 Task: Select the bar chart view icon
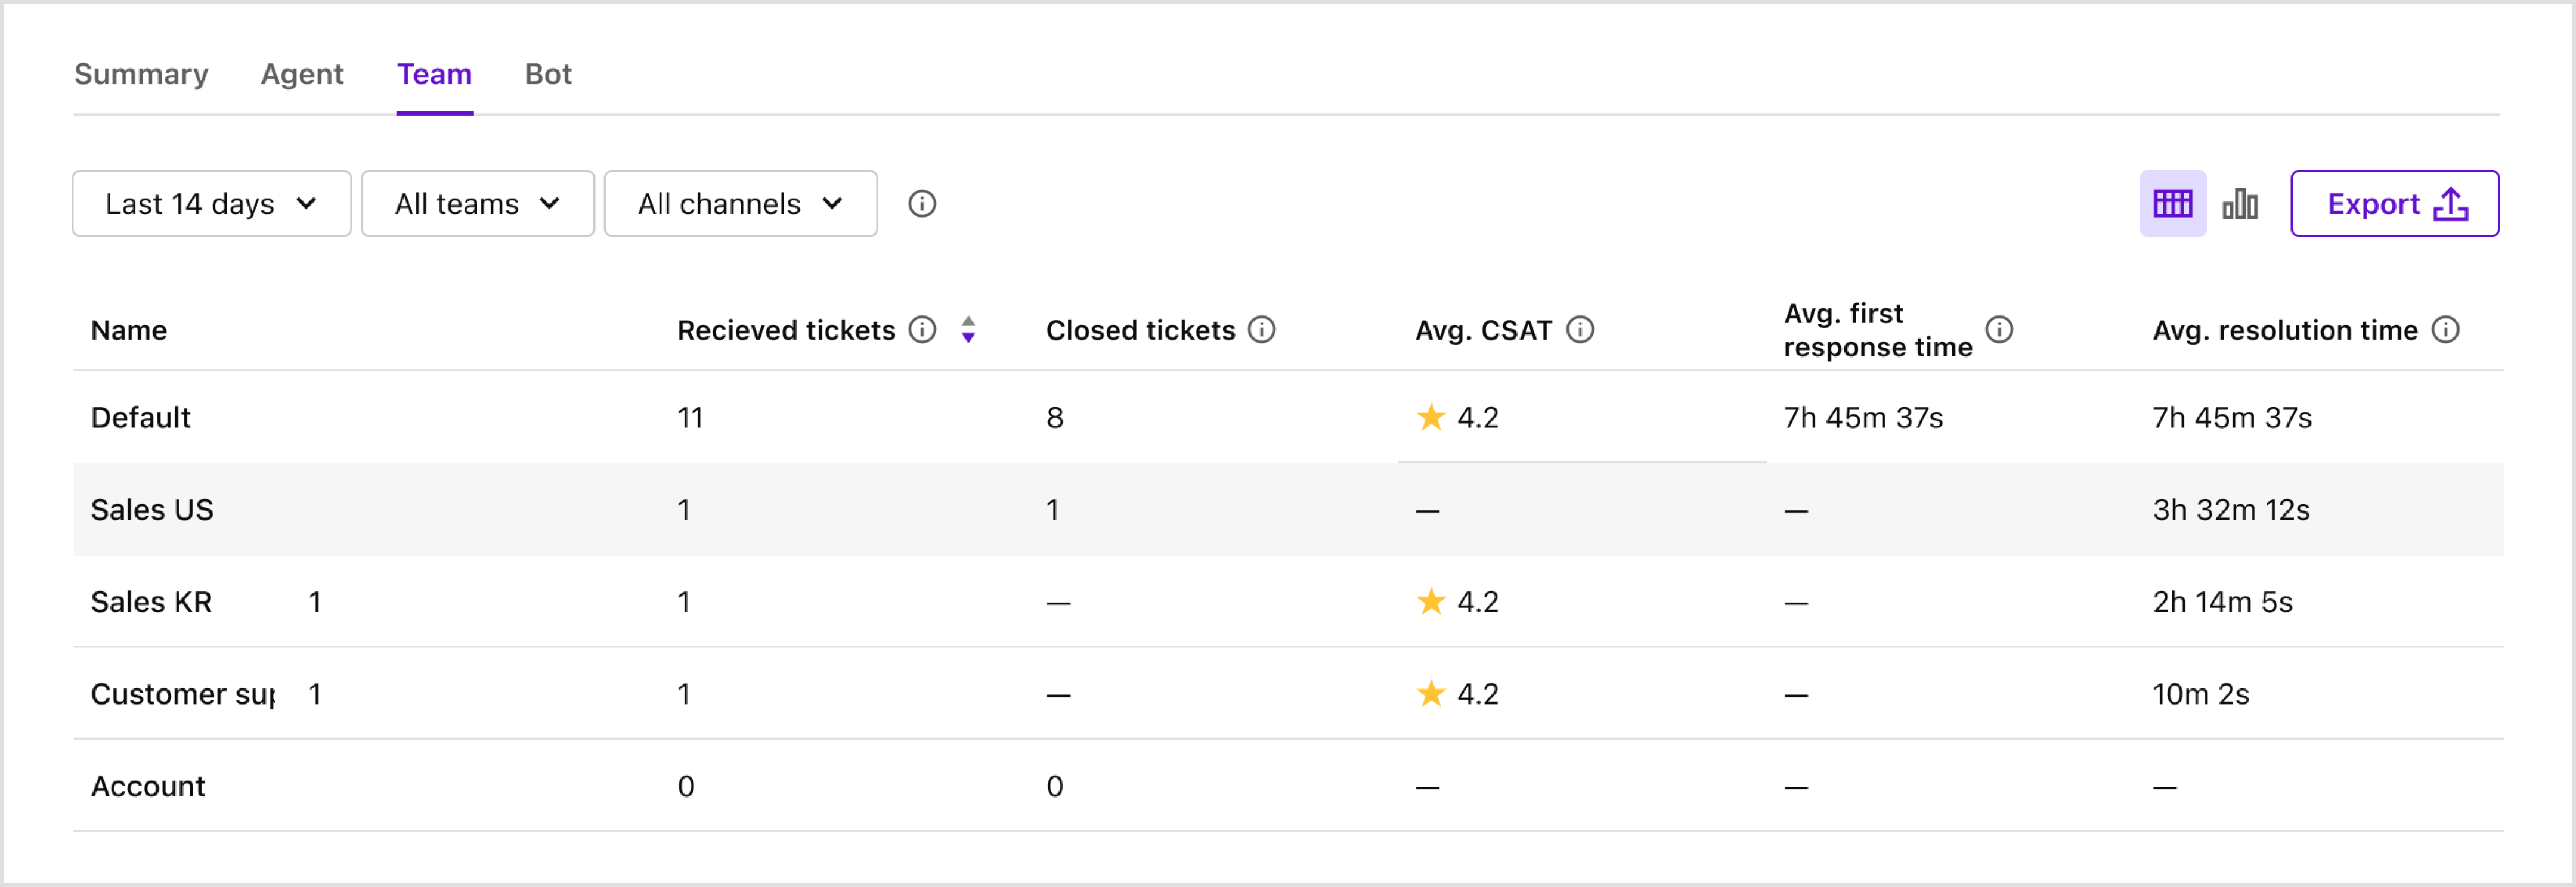pyautogui.click(x=2240, y=203)
